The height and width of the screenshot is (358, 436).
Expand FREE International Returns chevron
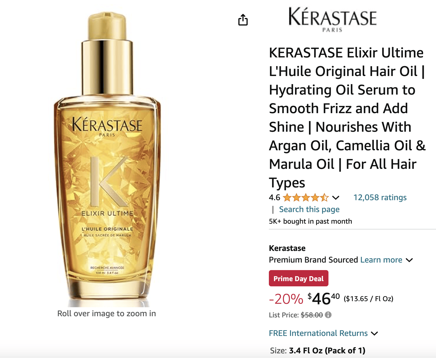(x=375, y=333)
